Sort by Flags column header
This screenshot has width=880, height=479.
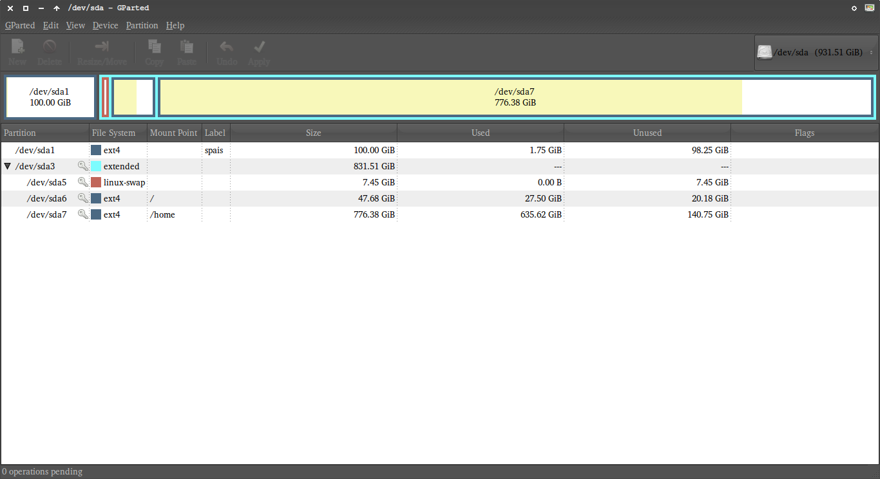tap(805, 133)
